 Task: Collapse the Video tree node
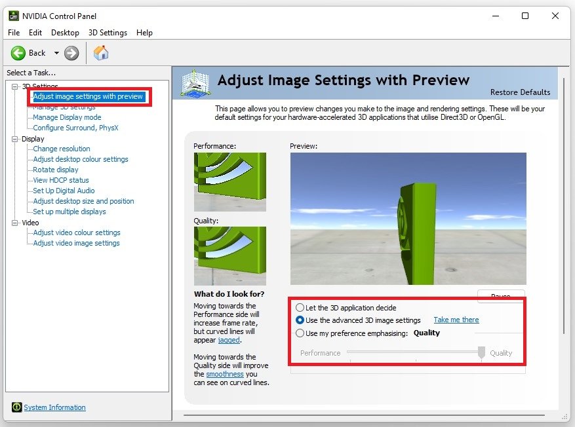[x=15, y=223]
